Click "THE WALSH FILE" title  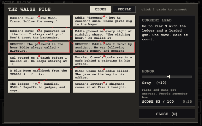[29, 9]
